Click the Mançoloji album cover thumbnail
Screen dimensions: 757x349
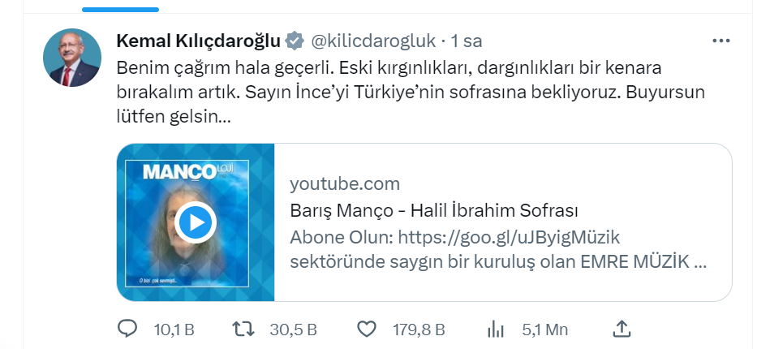[196, 222]
